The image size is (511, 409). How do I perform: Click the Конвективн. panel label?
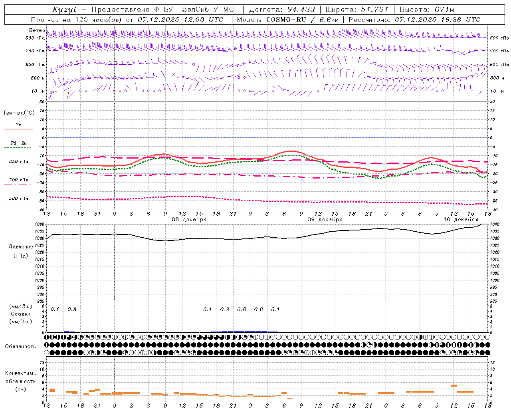coord(21,373)
